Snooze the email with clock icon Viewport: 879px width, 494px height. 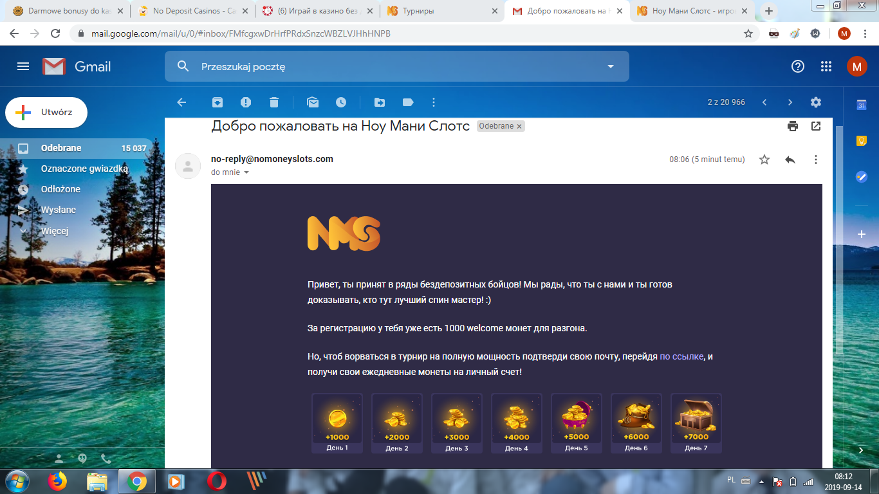(x=341, y=102)
